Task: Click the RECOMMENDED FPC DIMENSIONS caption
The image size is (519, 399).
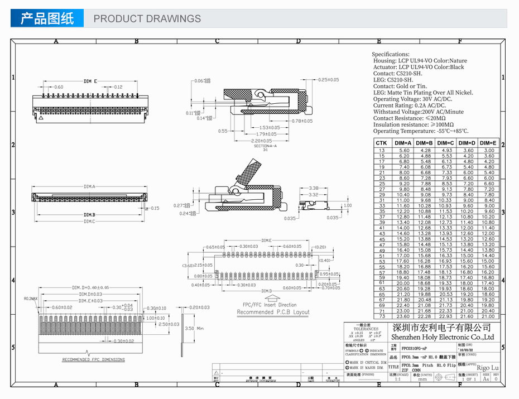Action: (93, 359)
